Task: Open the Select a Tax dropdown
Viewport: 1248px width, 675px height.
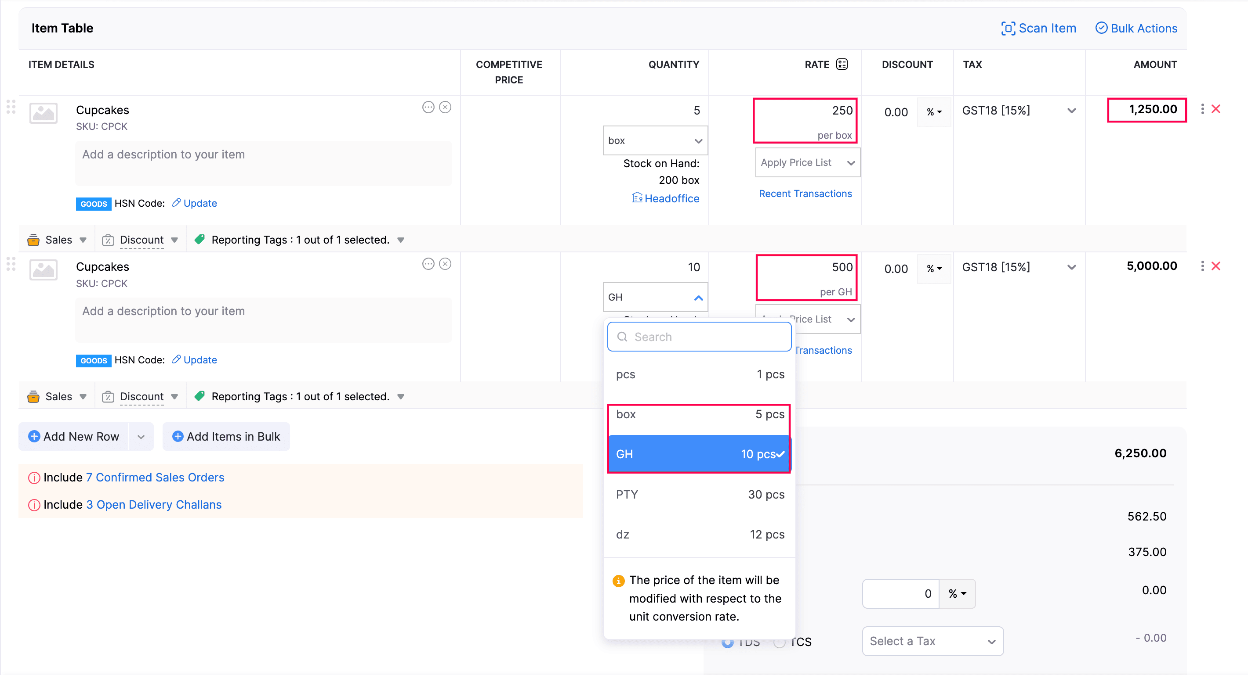Action: [x=932, y=641]
